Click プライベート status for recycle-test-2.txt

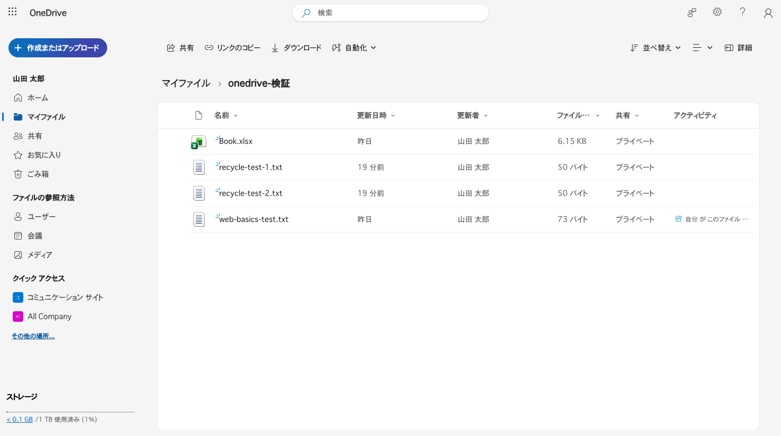(x=635, y=193)
